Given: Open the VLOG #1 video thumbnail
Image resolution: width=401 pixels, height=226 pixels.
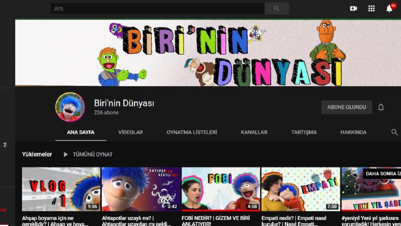Looking at the screenshot, I should tap(61, 190).
